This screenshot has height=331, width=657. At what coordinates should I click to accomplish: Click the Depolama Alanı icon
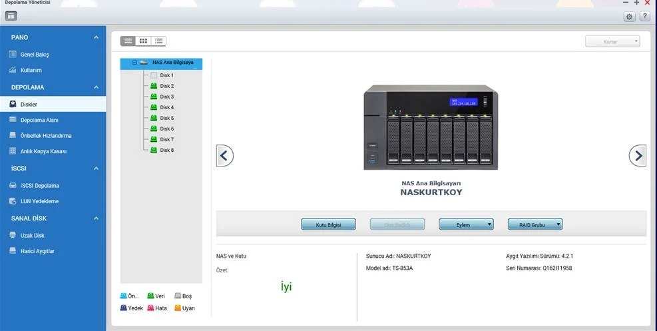[13, 120]
